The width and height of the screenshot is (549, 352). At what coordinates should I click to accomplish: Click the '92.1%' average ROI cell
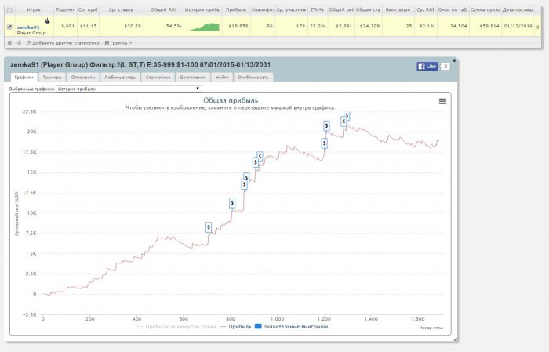coord(427,26)
